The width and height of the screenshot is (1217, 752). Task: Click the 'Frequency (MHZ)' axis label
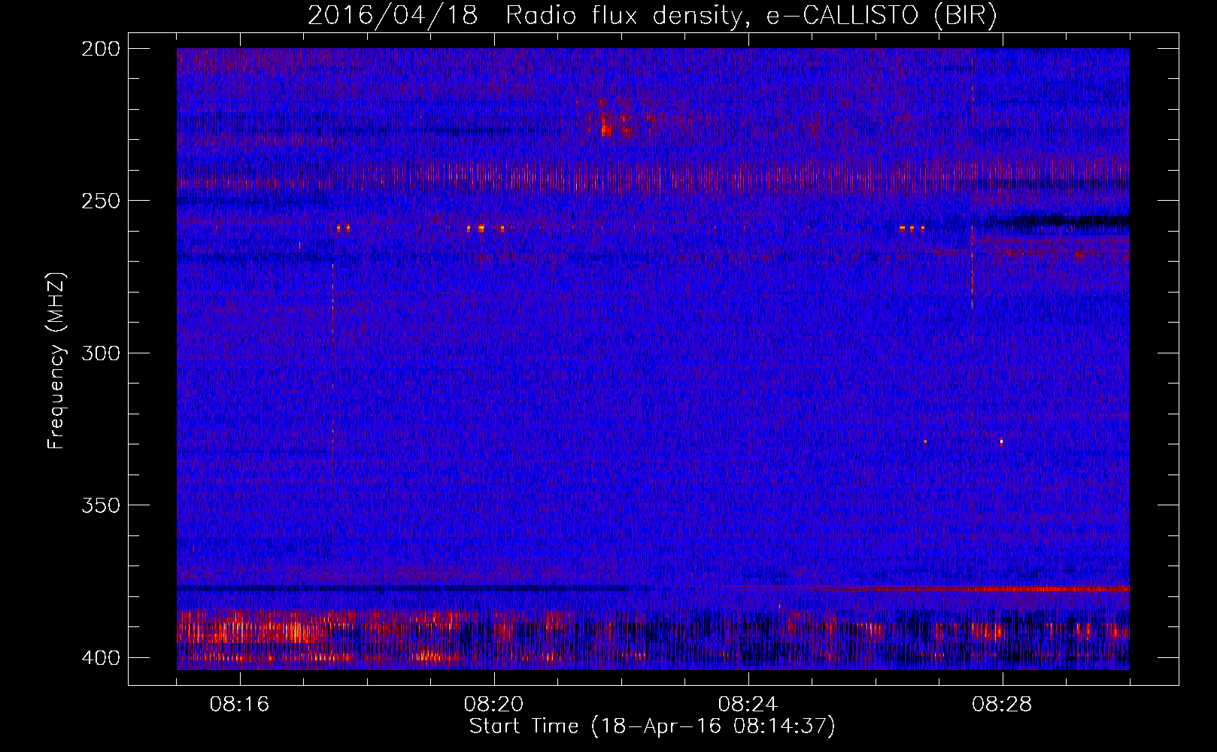click(56, 361)
